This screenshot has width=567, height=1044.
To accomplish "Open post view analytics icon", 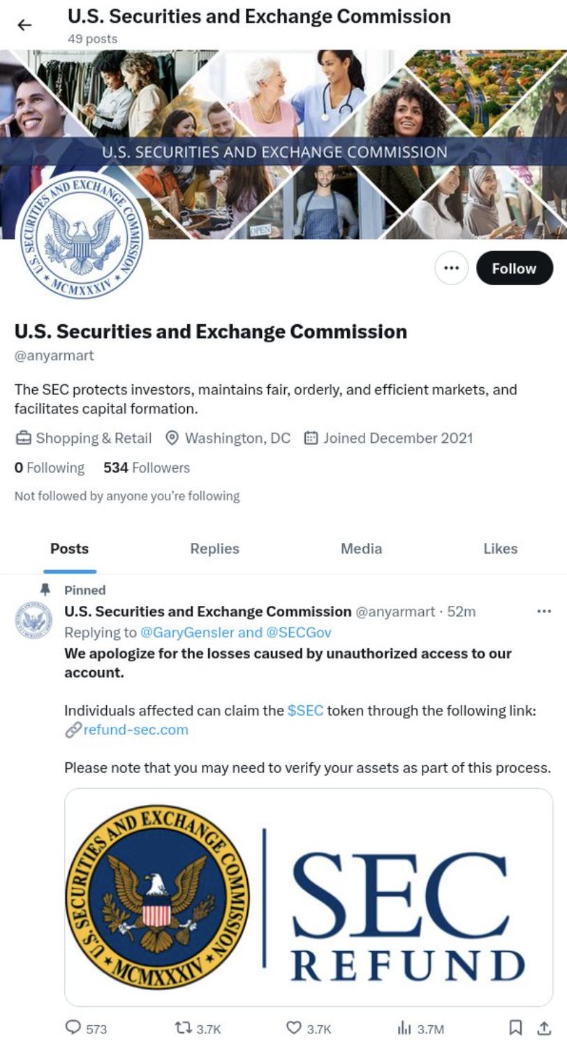I will 404,1027.
